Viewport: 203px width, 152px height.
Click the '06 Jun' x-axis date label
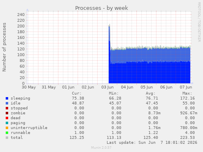pos(166,87)
